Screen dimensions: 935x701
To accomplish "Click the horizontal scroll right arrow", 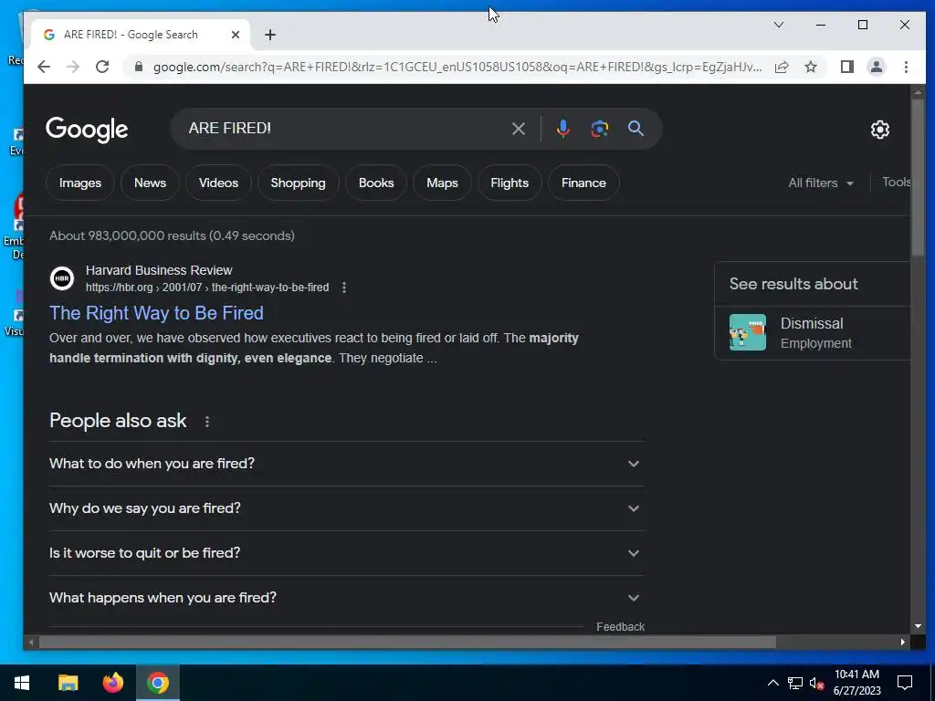I will click(903, 643).
